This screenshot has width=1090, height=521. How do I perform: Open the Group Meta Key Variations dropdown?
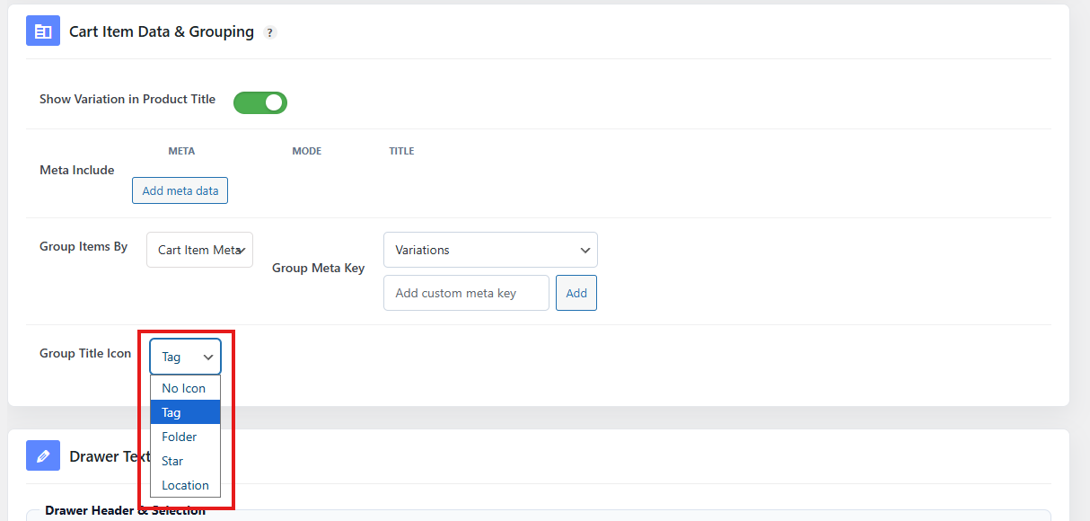(x=490, y=250)
